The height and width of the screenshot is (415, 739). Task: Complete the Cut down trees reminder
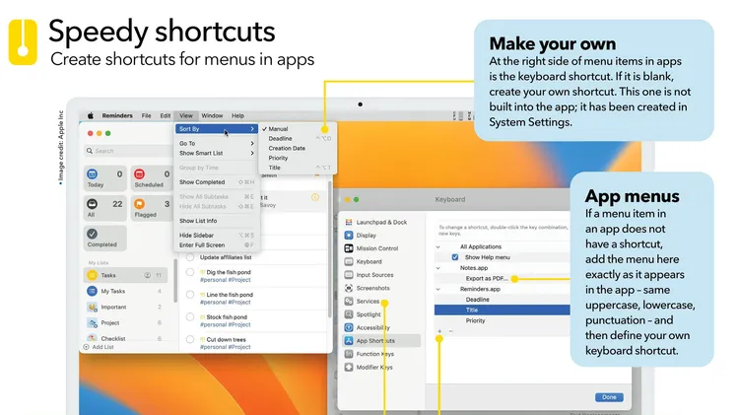tap(190, 339)
